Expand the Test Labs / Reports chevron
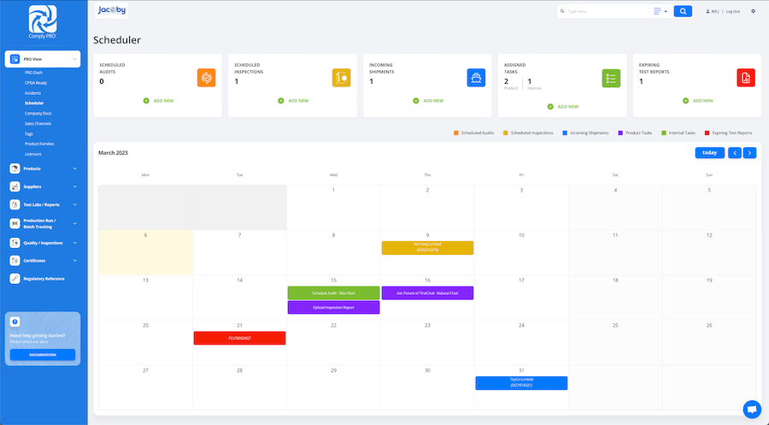 75,204
